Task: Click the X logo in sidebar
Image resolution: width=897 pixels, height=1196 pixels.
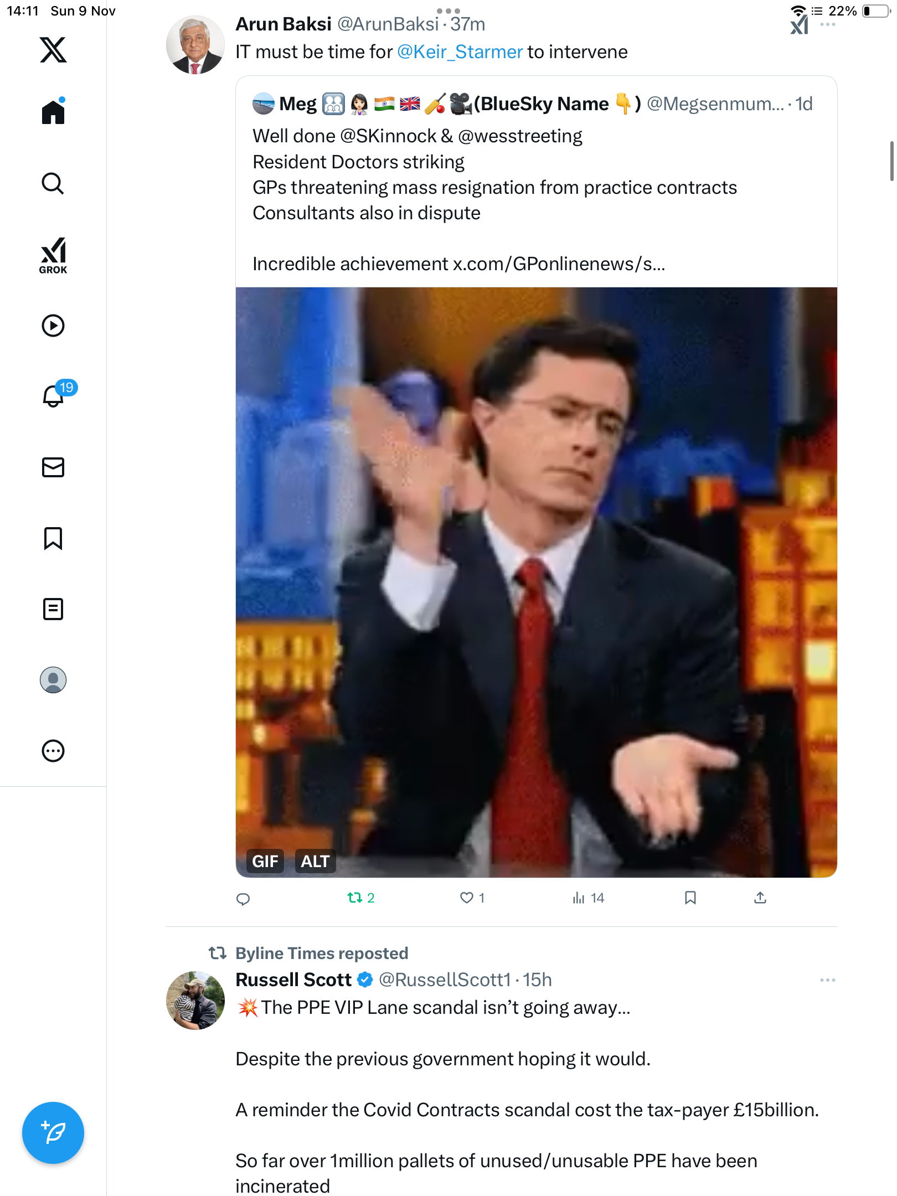Action: 53,50
